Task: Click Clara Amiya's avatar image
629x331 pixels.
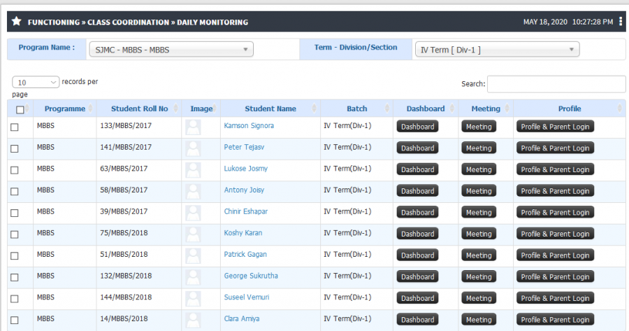Action: 193,321
